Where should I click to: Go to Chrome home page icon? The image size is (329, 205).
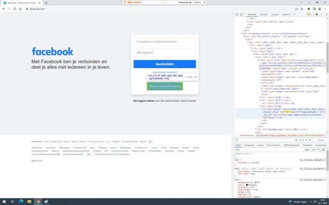pos(20,9)
